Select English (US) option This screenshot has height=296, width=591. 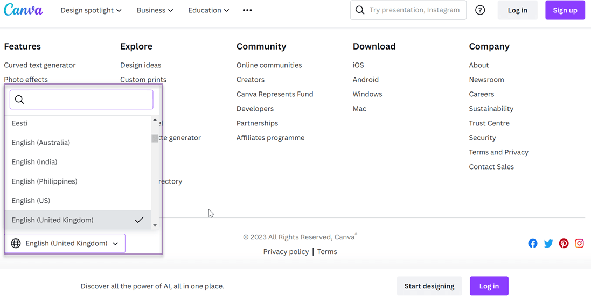(x=78, y=201)
